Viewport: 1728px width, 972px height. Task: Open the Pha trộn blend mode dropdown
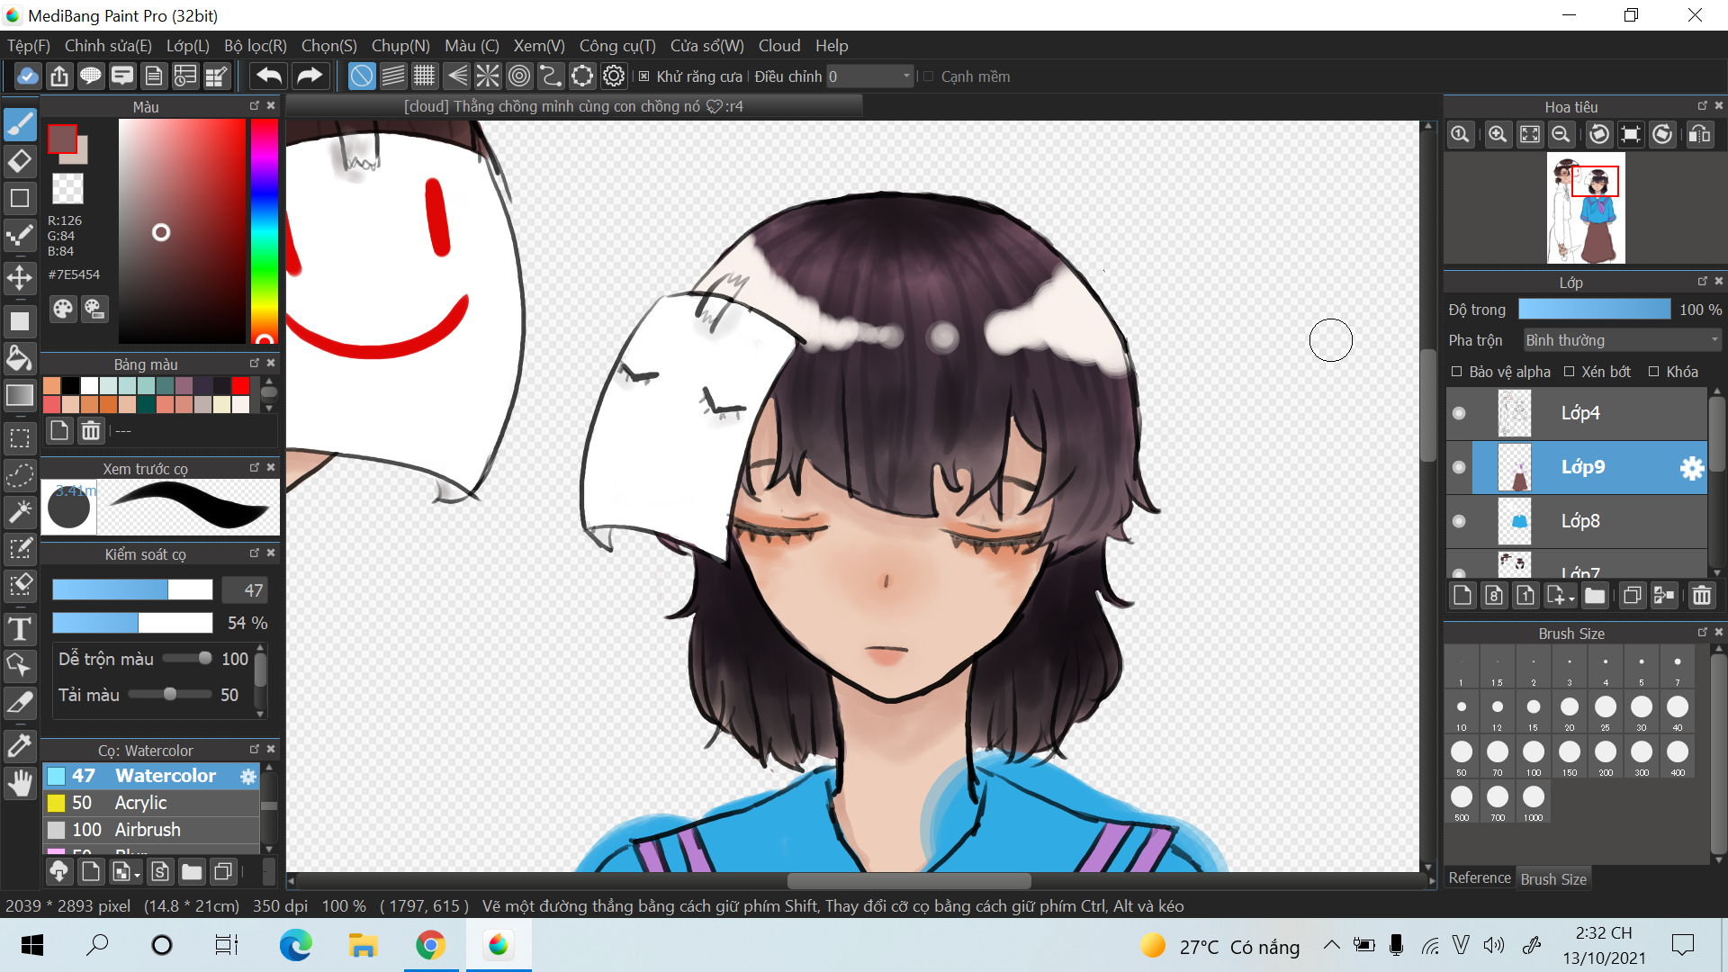pos(1621,340)
